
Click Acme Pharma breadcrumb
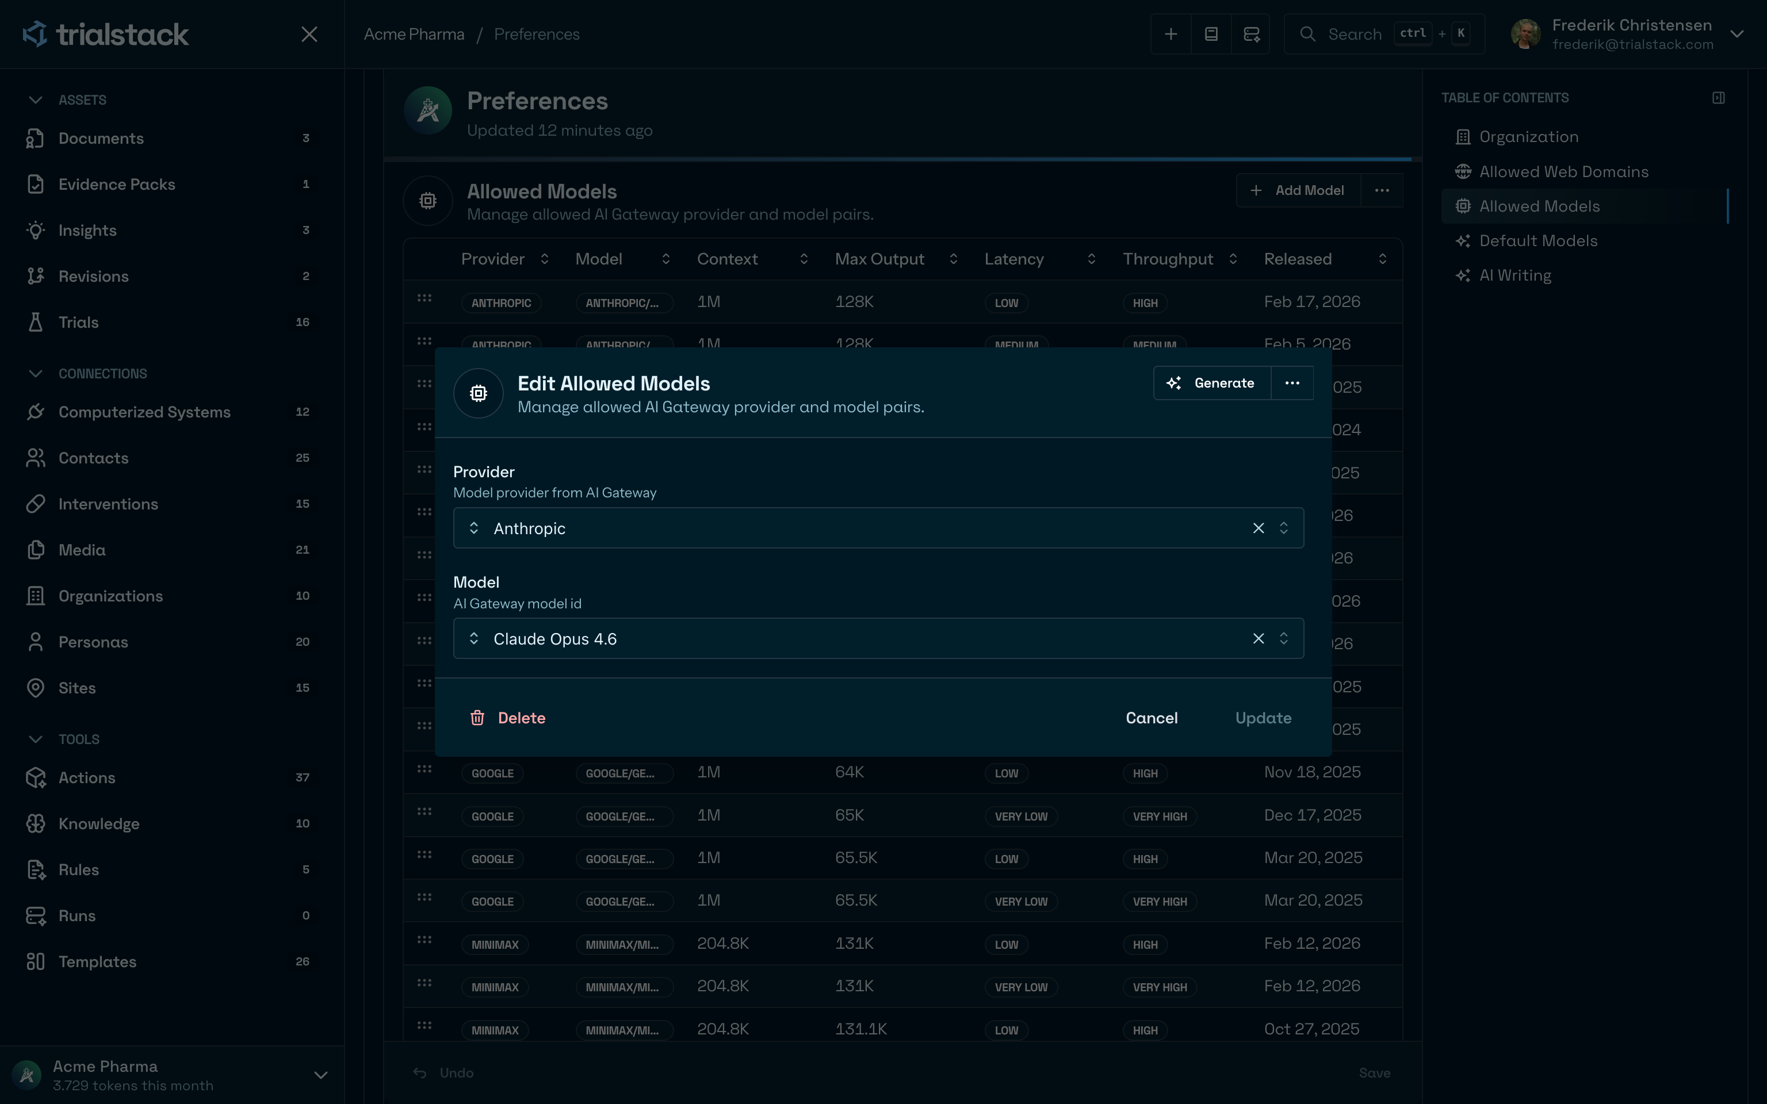pyautogui.click(x=414, y=34)
